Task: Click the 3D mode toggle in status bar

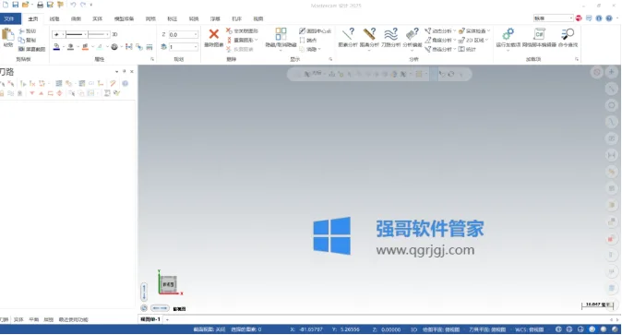Action: [x=413, y=329]
